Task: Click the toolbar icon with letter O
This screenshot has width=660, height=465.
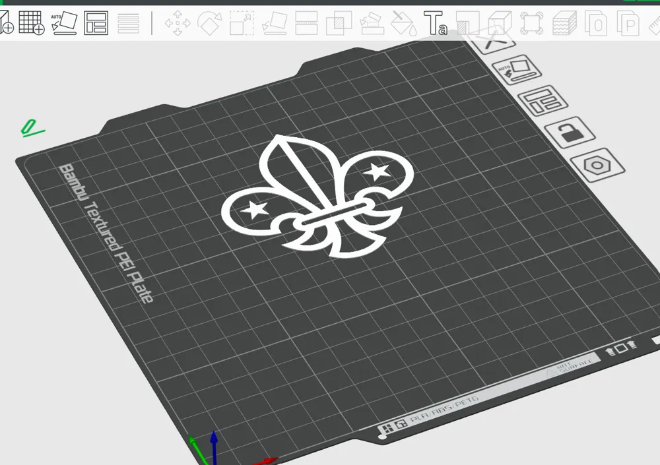Action: [596, 23]
